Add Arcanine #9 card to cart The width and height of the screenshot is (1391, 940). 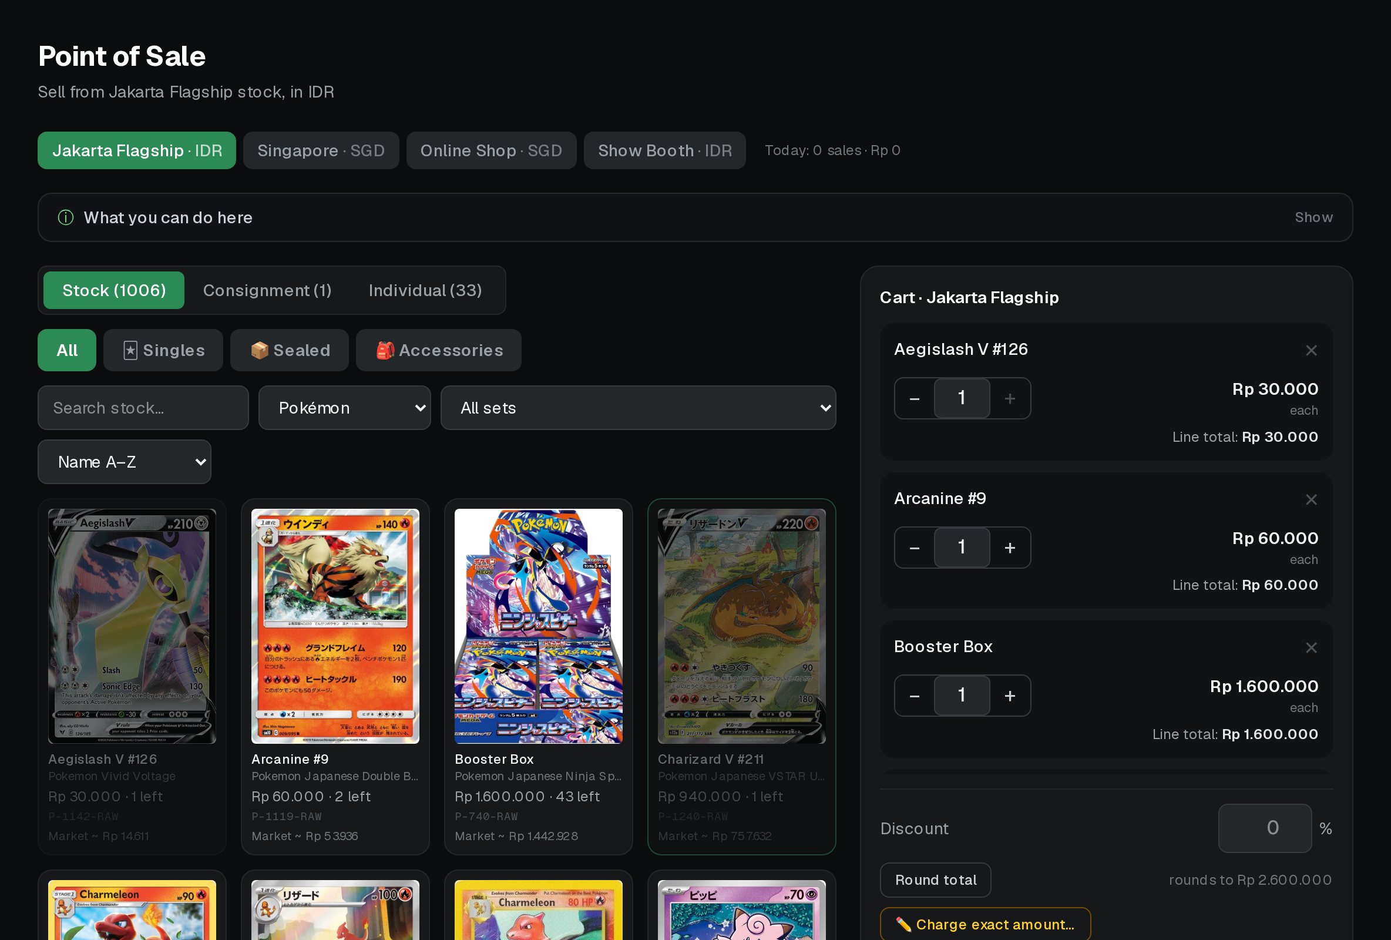click(x=335, y=677)
